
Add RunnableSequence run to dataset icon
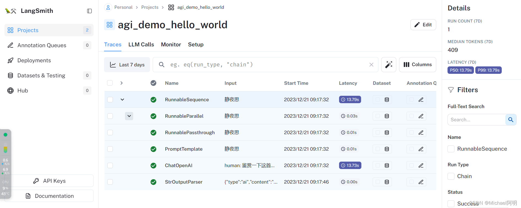(387, 100)
